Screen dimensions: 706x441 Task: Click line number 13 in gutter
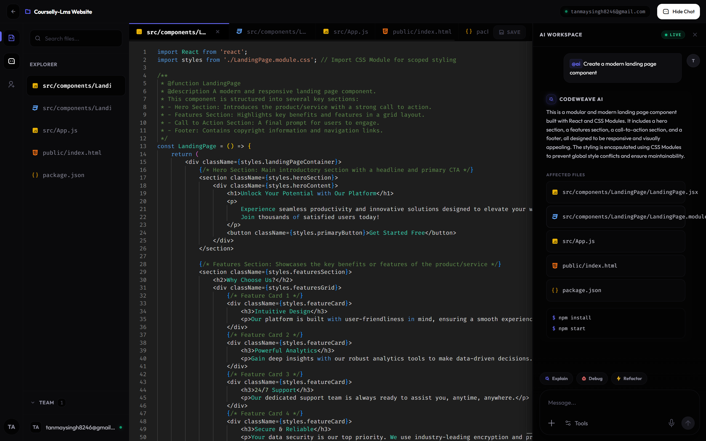tap(143, 146)
